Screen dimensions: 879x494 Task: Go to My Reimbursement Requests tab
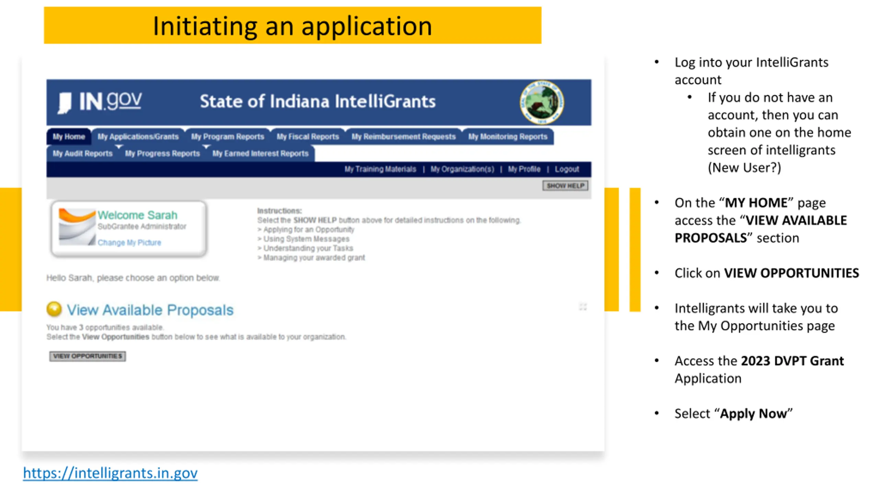point(403,137)
